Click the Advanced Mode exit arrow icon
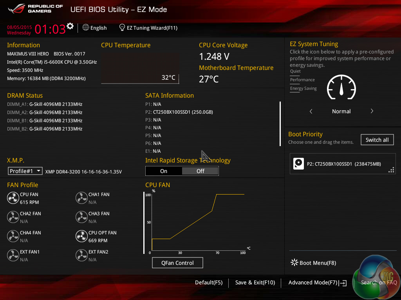The width and height of the screenshot is (401, 300). point(343,283)
